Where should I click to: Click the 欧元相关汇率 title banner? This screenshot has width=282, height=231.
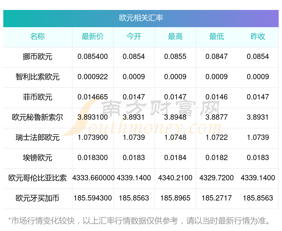(141, 18)
